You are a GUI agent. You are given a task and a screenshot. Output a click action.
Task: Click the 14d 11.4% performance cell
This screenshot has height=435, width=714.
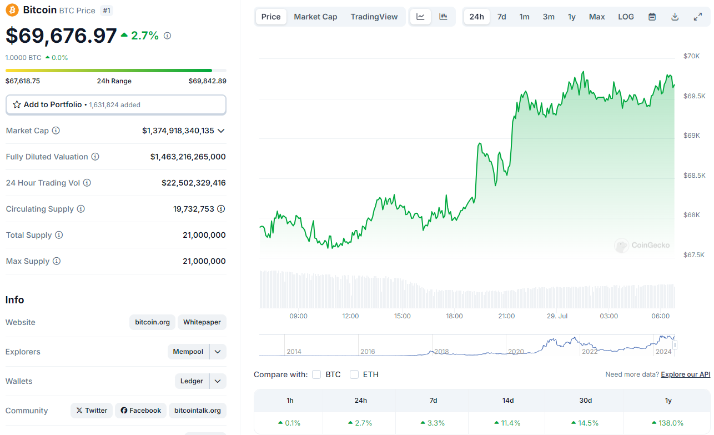click(507, 423)
